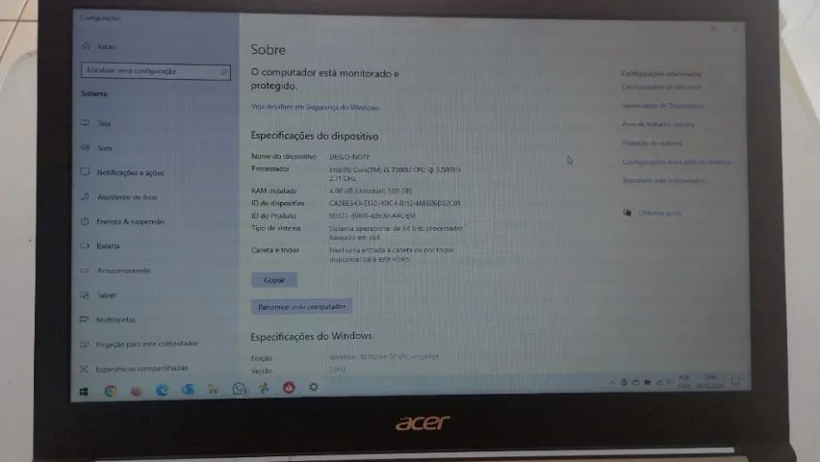Select Windows 10 Home Single Language text
Screen dimensions: 820x462
(384, 356)
